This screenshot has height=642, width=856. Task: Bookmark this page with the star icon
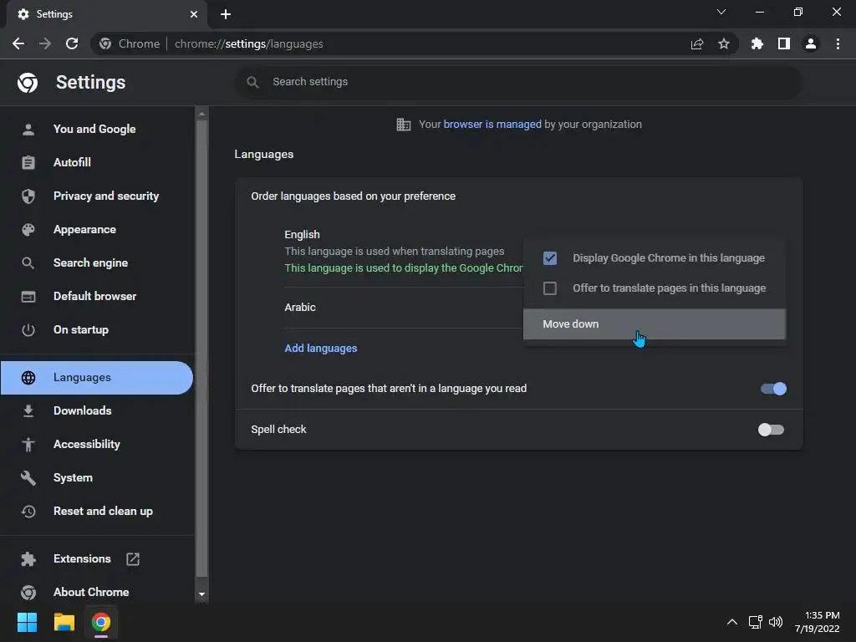pyautogui.click(x=723, y=43)
